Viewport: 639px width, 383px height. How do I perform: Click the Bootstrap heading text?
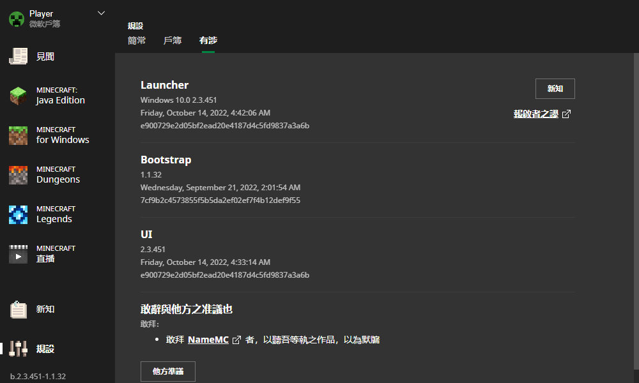coord(166,160)
